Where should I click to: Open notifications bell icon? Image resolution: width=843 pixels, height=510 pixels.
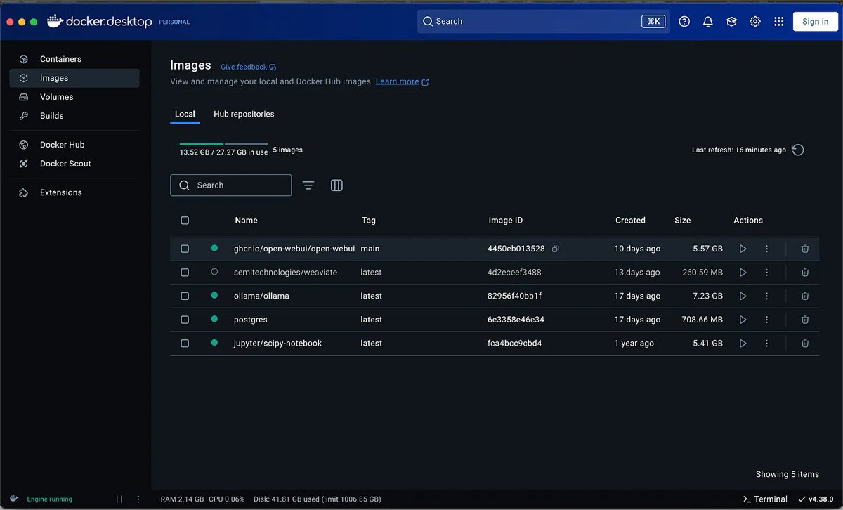coord(708,22)
